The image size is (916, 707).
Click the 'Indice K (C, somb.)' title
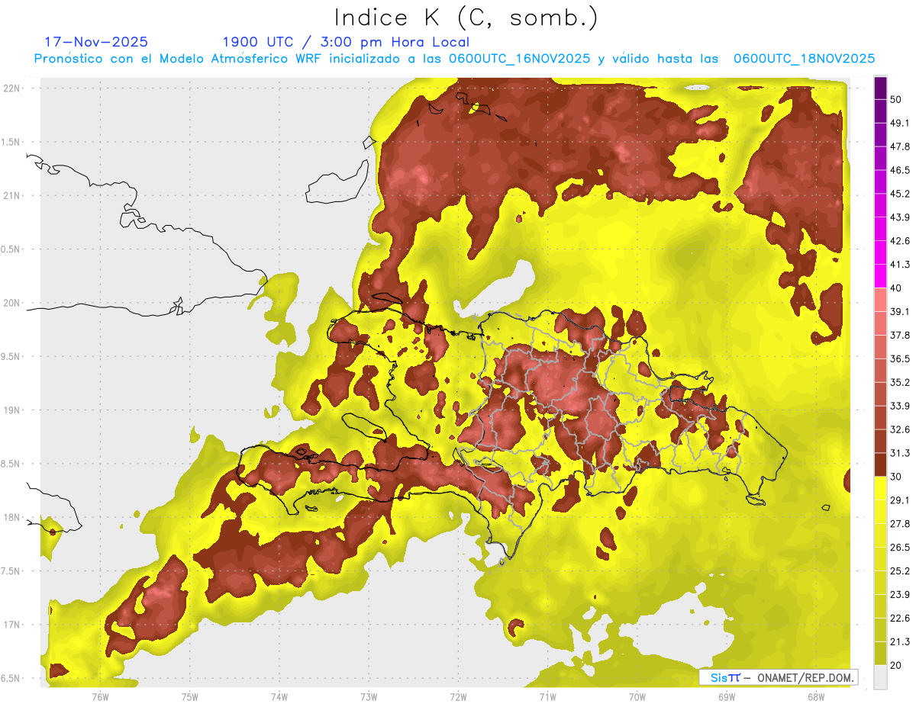pyautogui.click(x=466, y=18)
